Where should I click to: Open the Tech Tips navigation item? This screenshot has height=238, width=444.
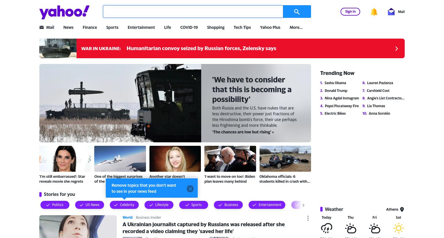pos(242,27)
